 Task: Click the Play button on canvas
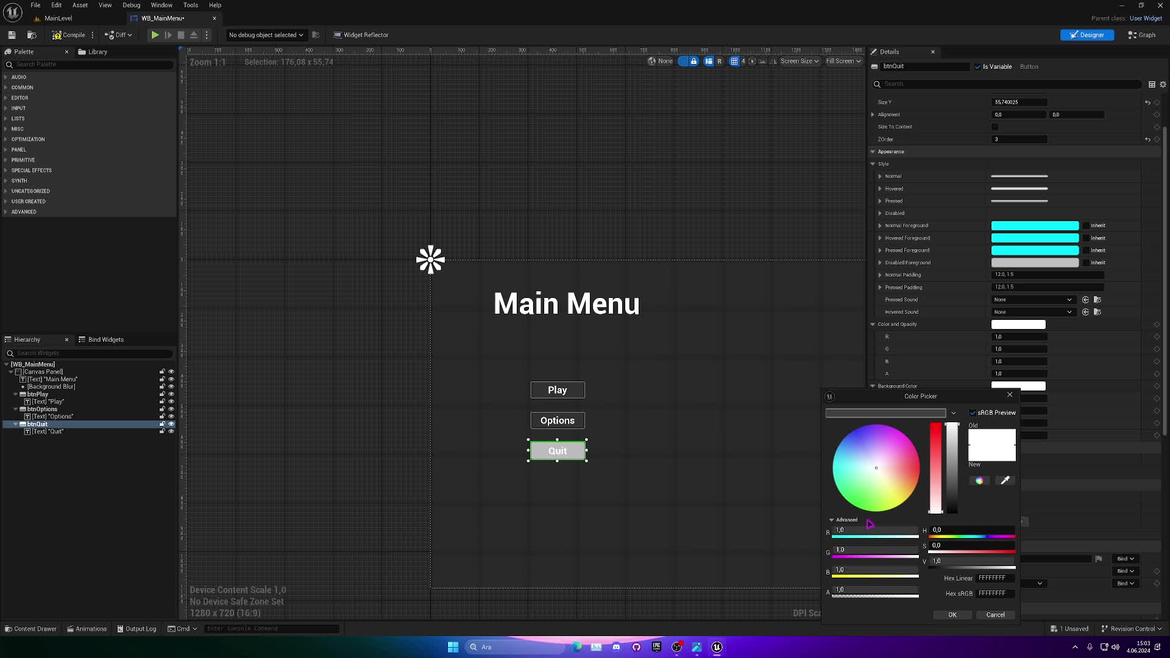point(558,390)
